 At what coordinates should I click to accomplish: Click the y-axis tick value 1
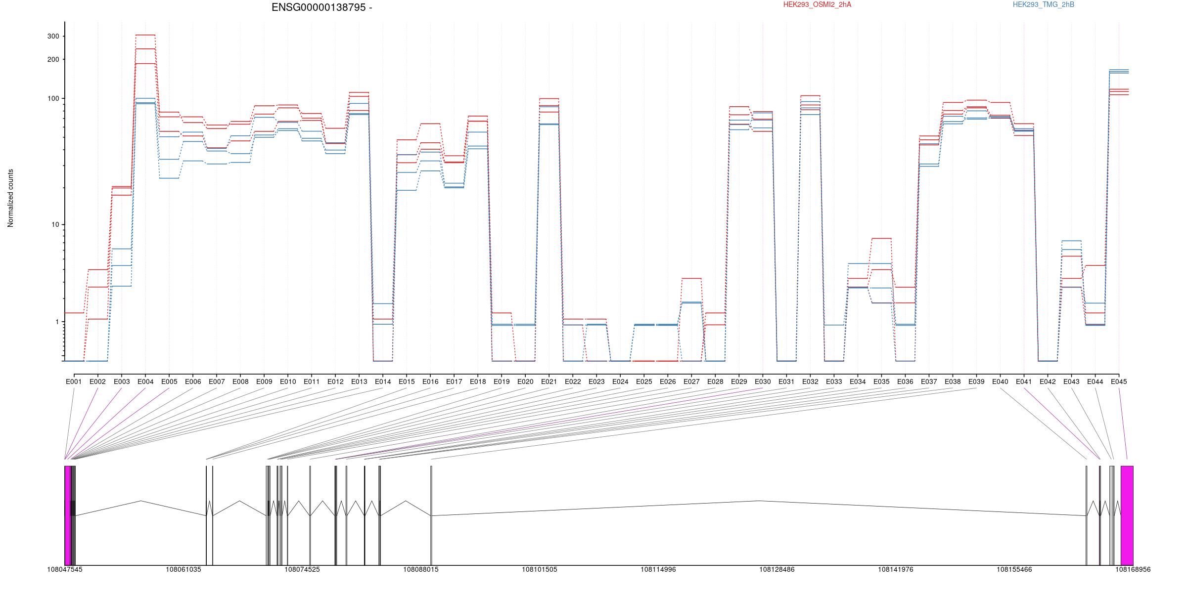[x=57, y=322]
